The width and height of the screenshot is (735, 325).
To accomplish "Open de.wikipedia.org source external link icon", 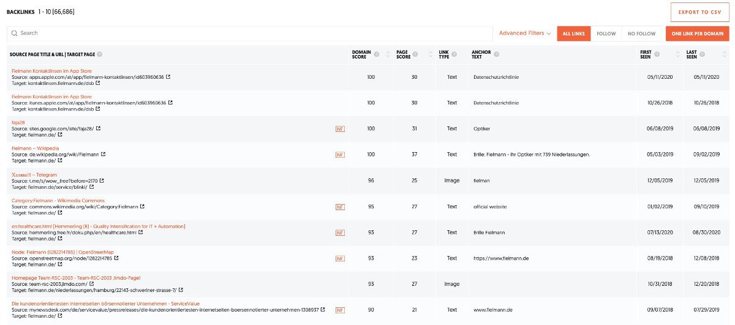I will 103,154.
